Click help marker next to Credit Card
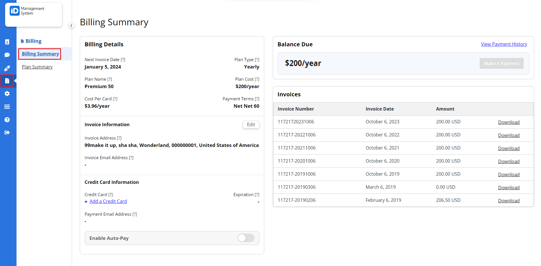Image resolution: width=541 pixels, height=266 pixels. point(110,195)
